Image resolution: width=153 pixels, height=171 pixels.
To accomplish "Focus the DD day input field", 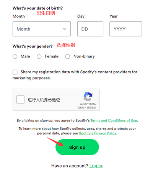I will pyautogui.click(x=90, y=29).
